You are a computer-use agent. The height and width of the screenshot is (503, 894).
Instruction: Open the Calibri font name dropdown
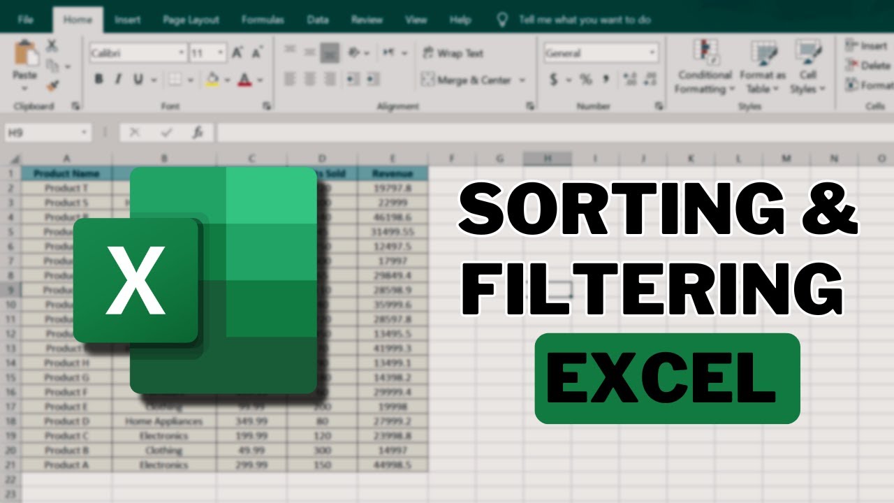[x=181, y=52]
